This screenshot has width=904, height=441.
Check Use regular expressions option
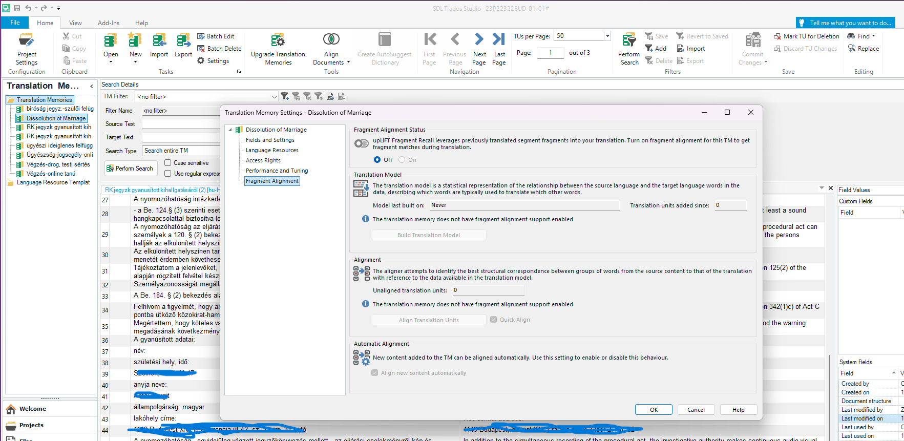(167, 174)
